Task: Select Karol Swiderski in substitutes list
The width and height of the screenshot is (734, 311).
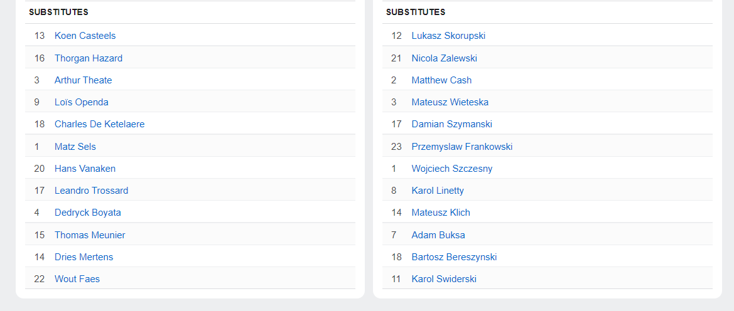Action: pos(444,279)
